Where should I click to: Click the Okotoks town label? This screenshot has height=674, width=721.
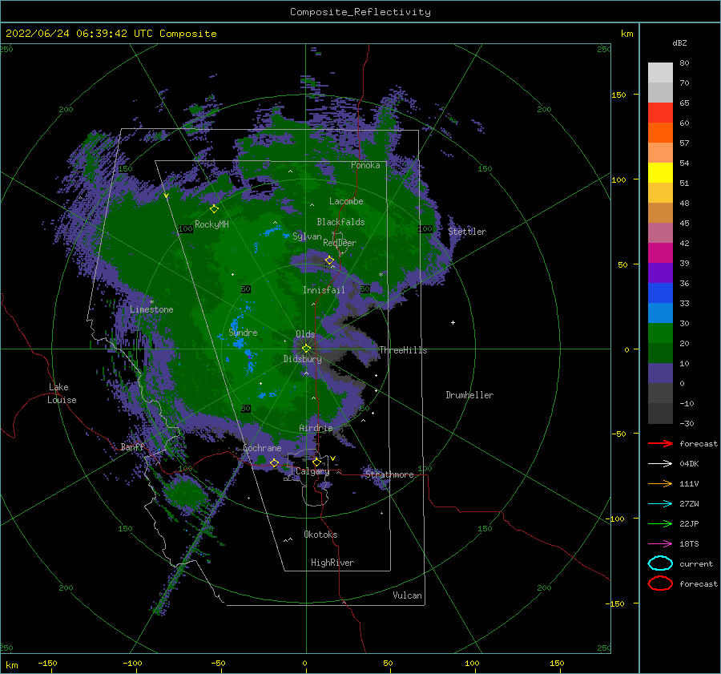[320, 535]
